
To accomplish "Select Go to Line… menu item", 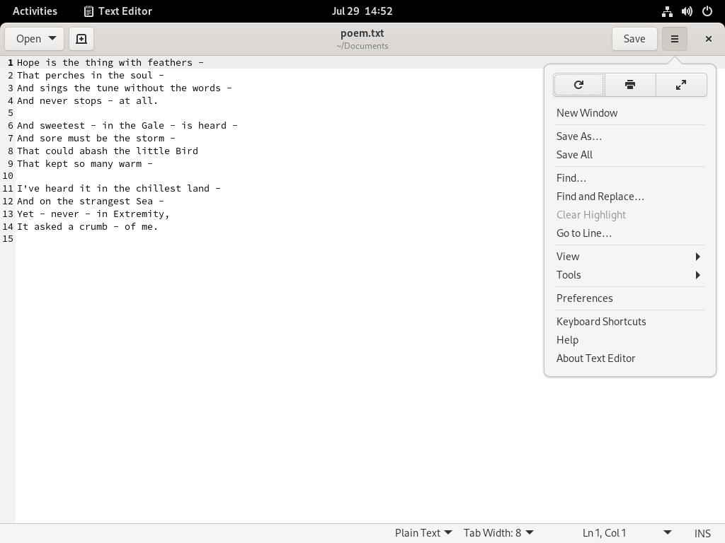I will pos(629,233).
